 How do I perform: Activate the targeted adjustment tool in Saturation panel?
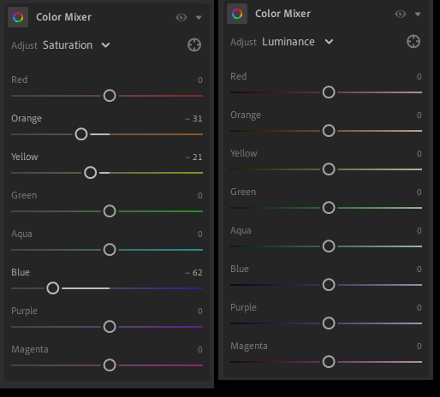pos(194,44)
